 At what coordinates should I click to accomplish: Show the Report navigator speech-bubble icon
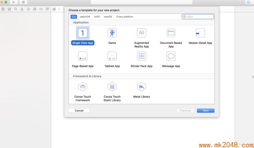click(47, 9)
